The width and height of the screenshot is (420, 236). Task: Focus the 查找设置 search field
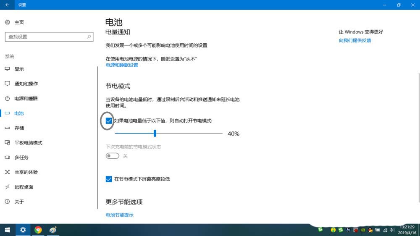[x=49, y=37]
